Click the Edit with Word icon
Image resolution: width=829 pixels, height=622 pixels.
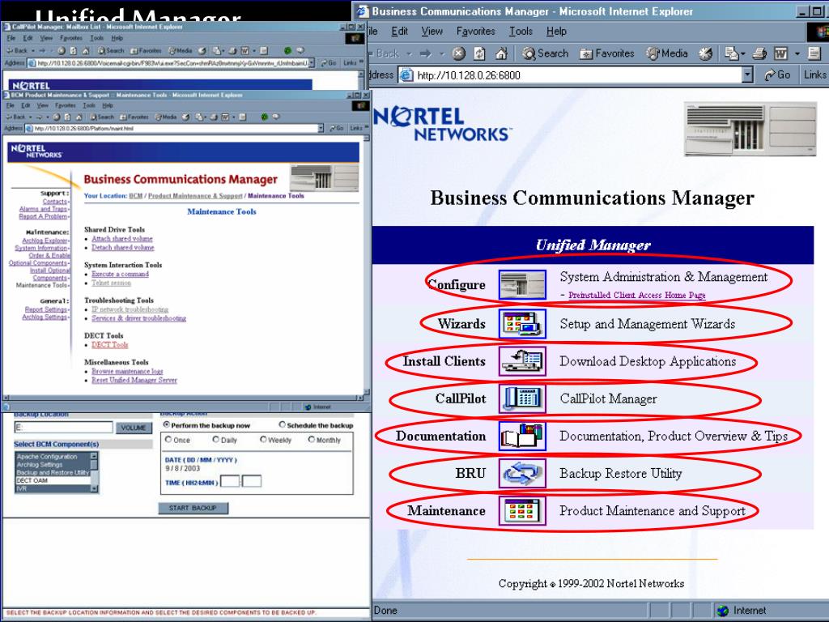pos(781,53)
